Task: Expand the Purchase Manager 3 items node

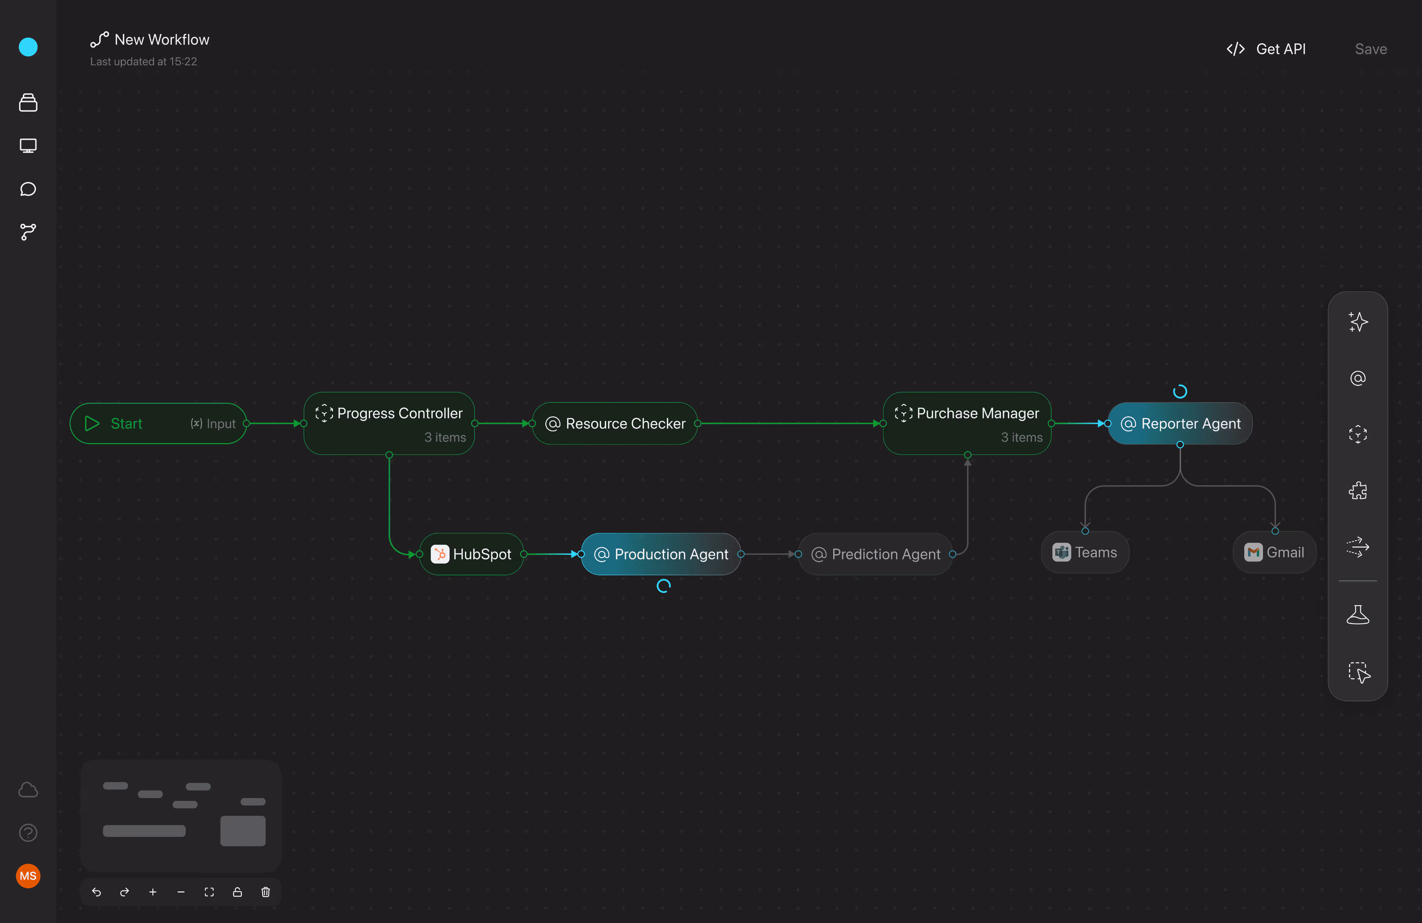Action: pos(967,423)
